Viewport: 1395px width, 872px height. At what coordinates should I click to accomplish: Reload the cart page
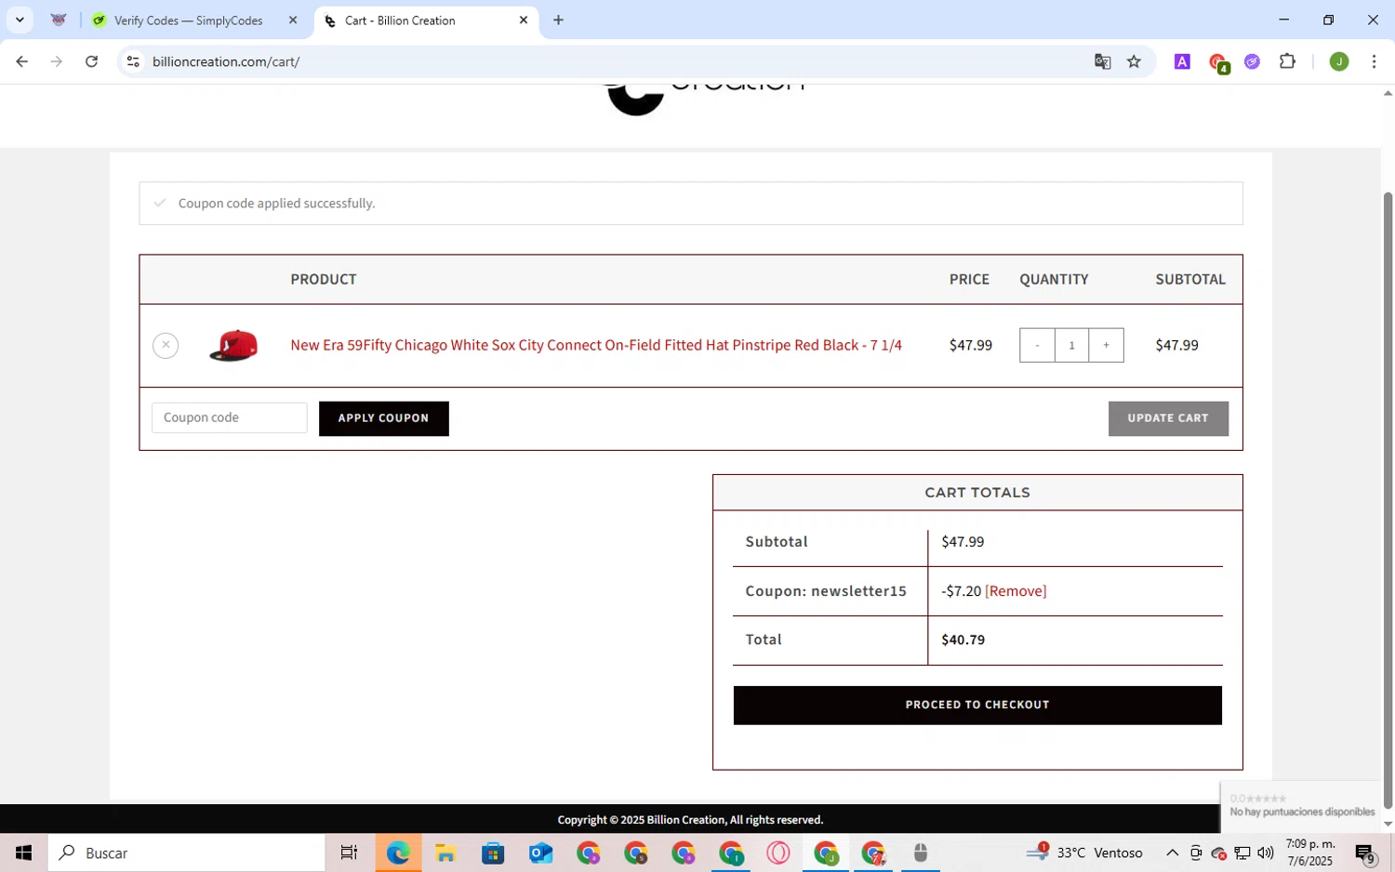pos(91,61)
